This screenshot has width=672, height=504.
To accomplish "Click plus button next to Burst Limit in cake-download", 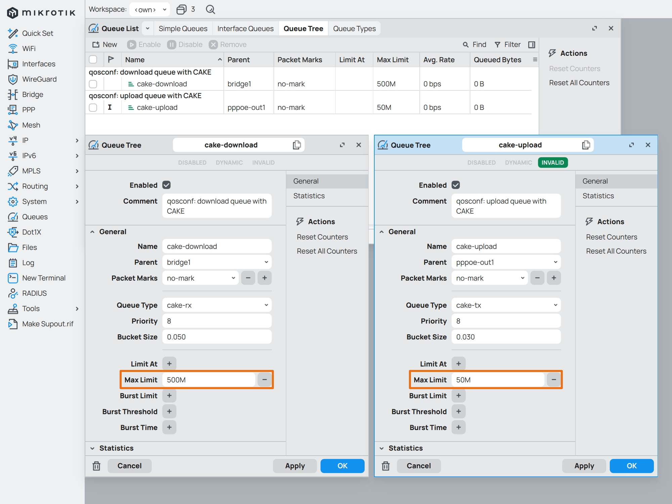I will (169, 395).
